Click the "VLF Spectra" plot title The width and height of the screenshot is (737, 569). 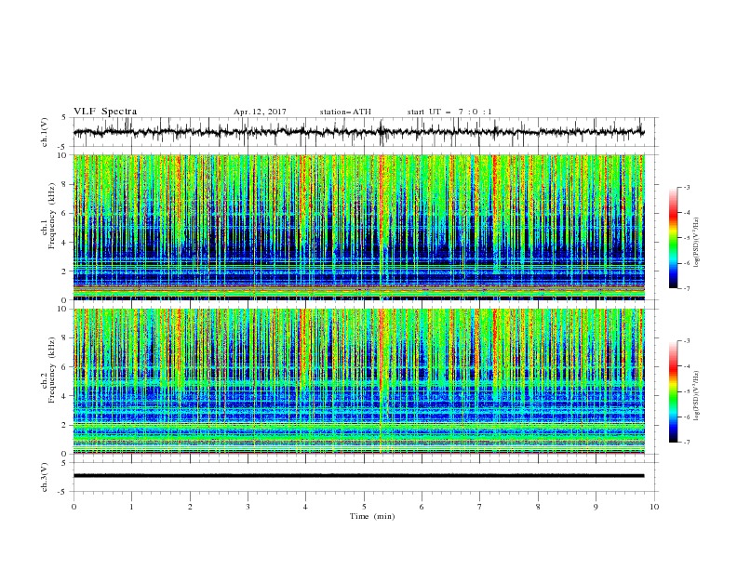point(105,112)
